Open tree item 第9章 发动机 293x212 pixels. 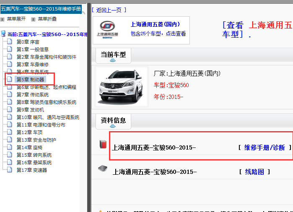click(30, 110)
